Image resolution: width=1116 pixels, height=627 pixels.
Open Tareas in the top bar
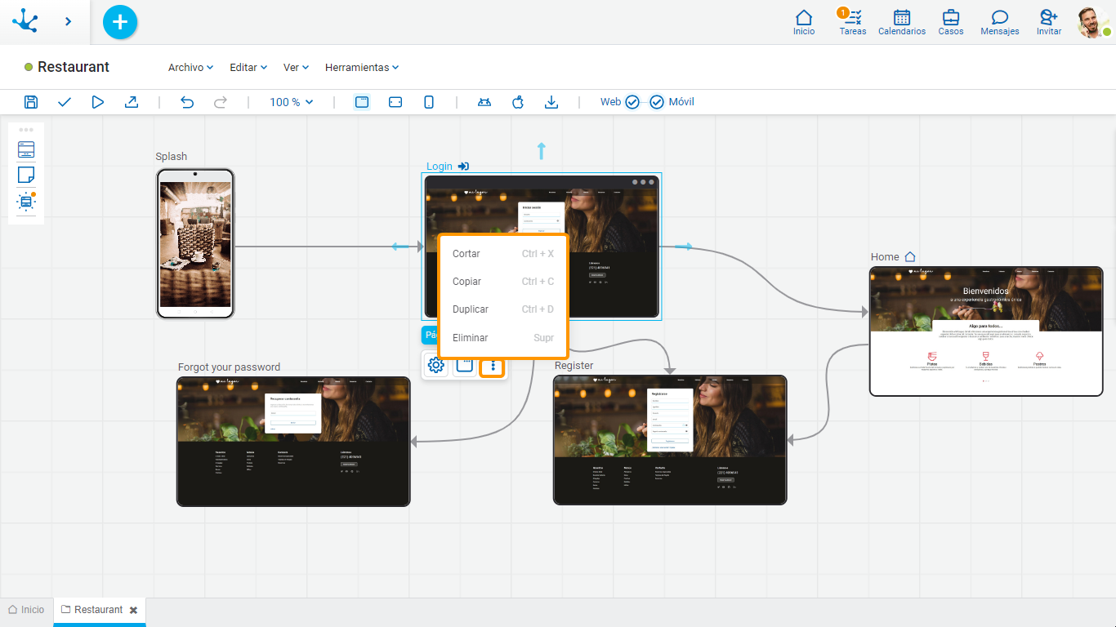pos(852,23)
